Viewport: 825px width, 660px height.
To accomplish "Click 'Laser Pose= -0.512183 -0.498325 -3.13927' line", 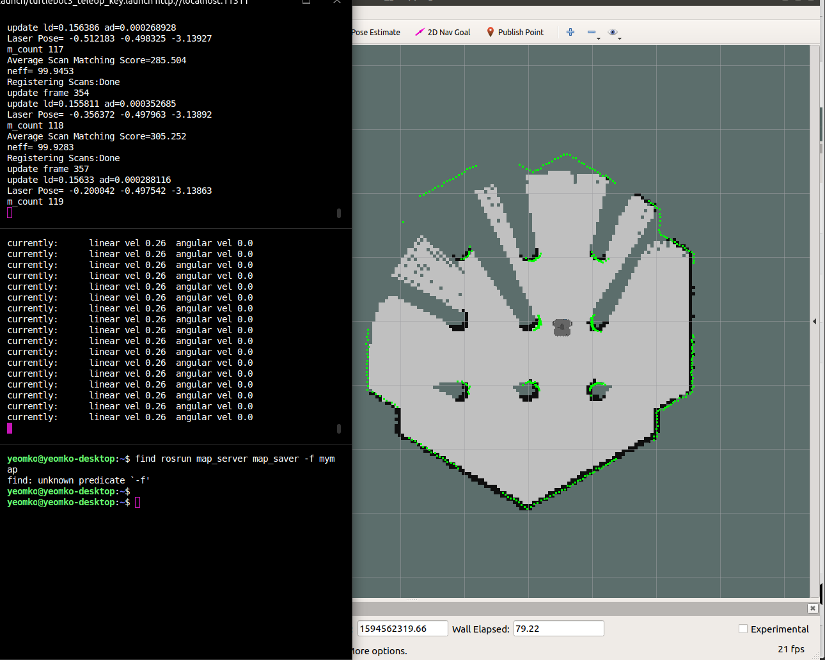I will point(109,38).
